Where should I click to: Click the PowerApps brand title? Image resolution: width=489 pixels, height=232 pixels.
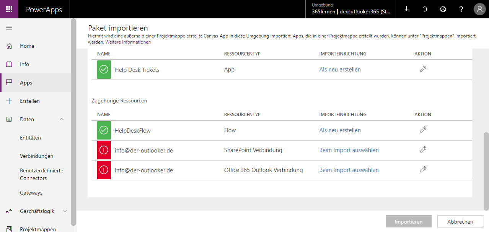(x=44, y=10)
